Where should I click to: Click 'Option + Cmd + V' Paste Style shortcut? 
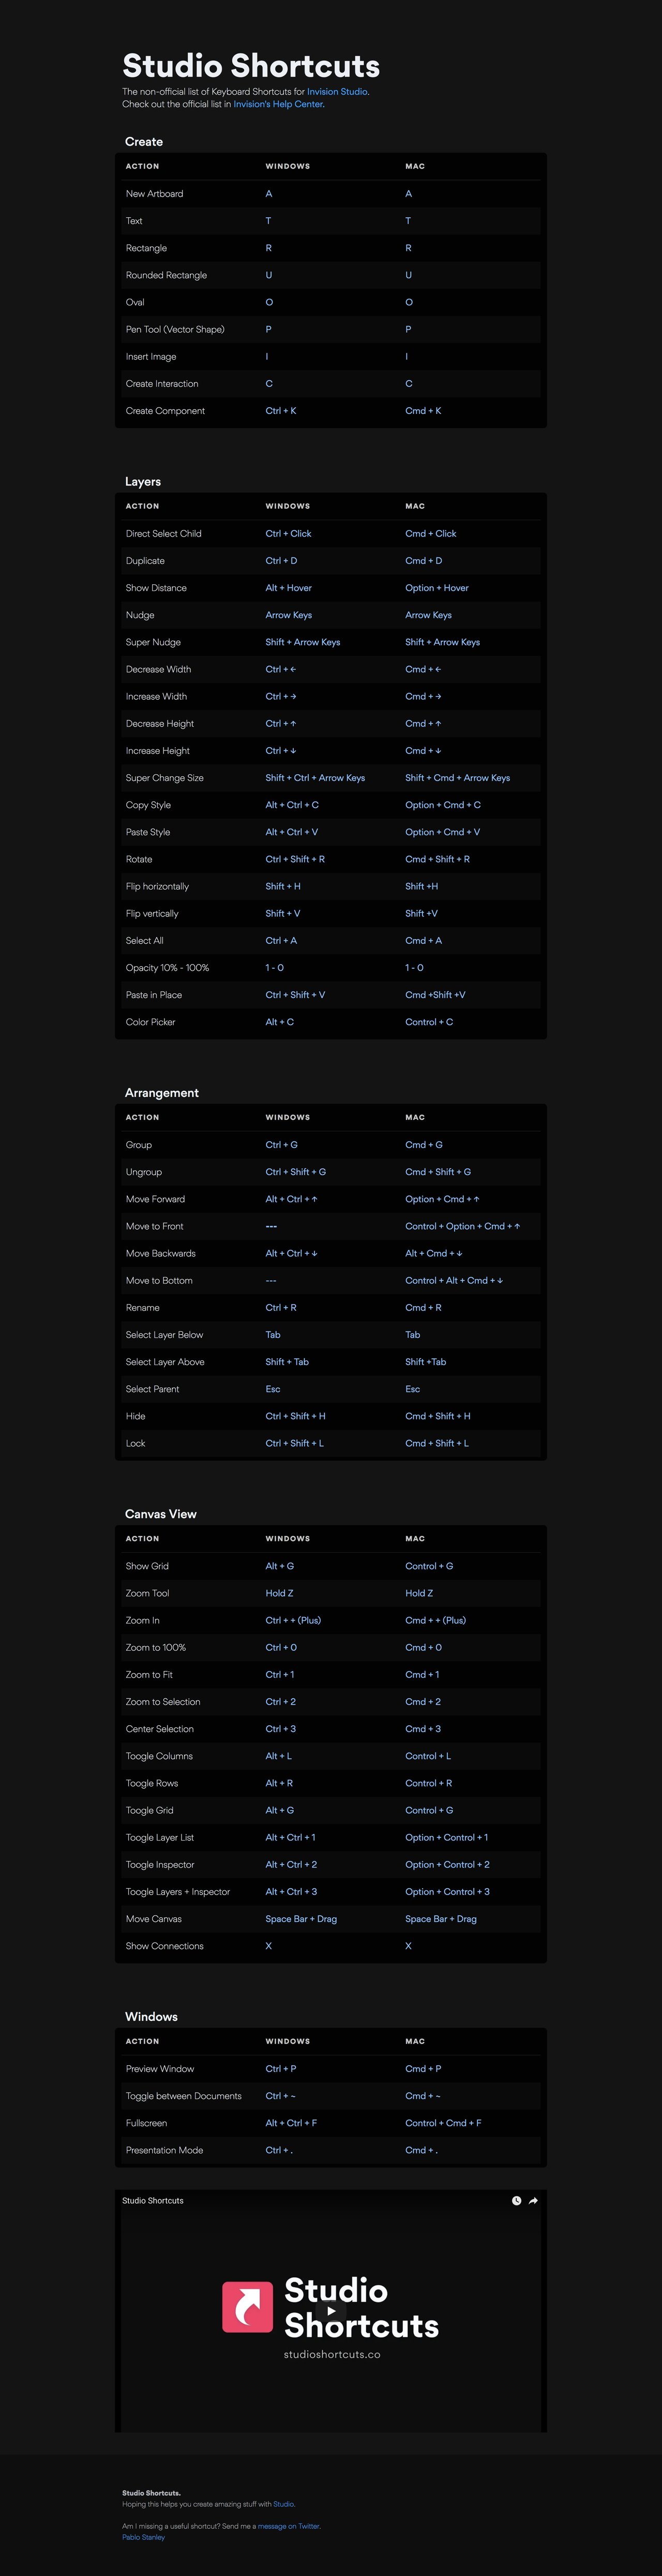(x=443, y=832)
